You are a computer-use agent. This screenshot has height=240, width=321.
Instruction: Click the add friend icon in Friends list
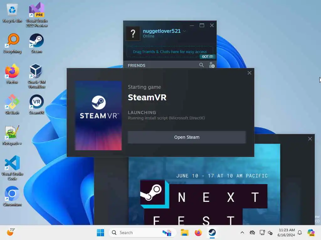pos(212,65)
